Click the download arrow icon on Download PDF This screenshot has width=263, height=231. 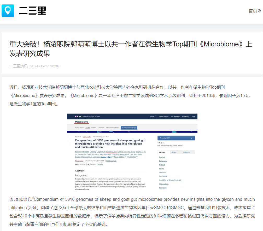[x=192, y=138]
